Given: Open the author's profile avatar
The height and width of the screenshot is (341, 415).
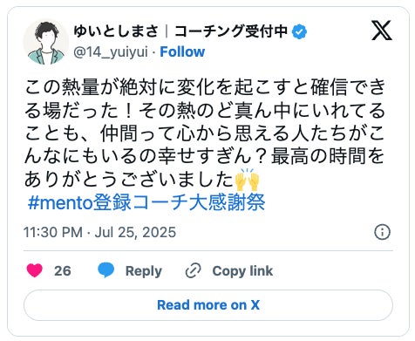Looking at the screenshot, I should tap(46, 42).
